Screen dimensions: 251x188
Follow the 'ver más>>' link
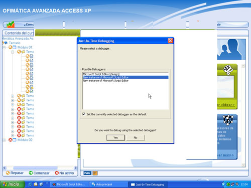click(x=225, y=155)
